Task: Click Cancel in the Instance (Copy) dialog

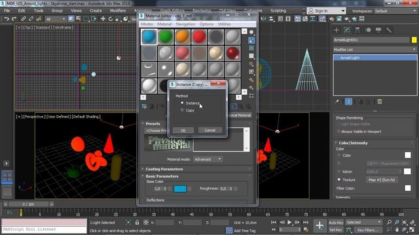Action: coord(209,131)
